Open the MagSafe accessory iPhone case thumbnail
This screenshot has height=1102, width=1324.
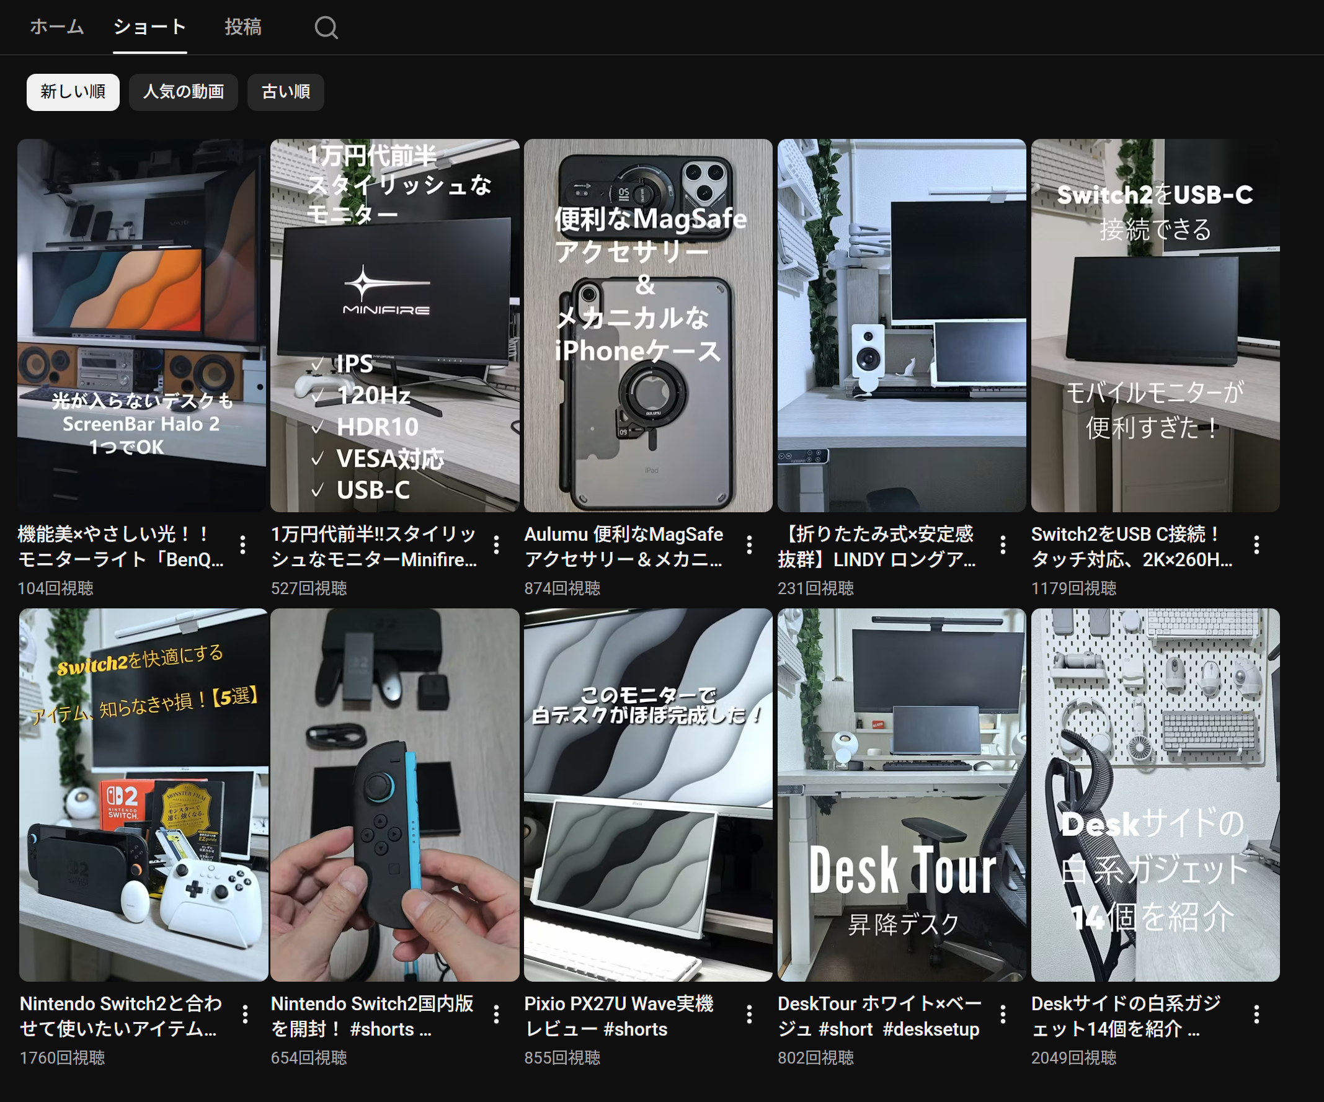648,326
